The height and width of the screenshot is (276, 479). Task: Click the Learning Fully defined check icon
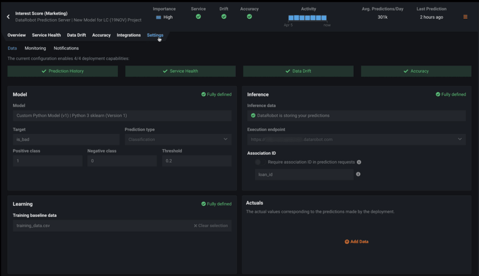pyautogui.click(x=203, y=204)
